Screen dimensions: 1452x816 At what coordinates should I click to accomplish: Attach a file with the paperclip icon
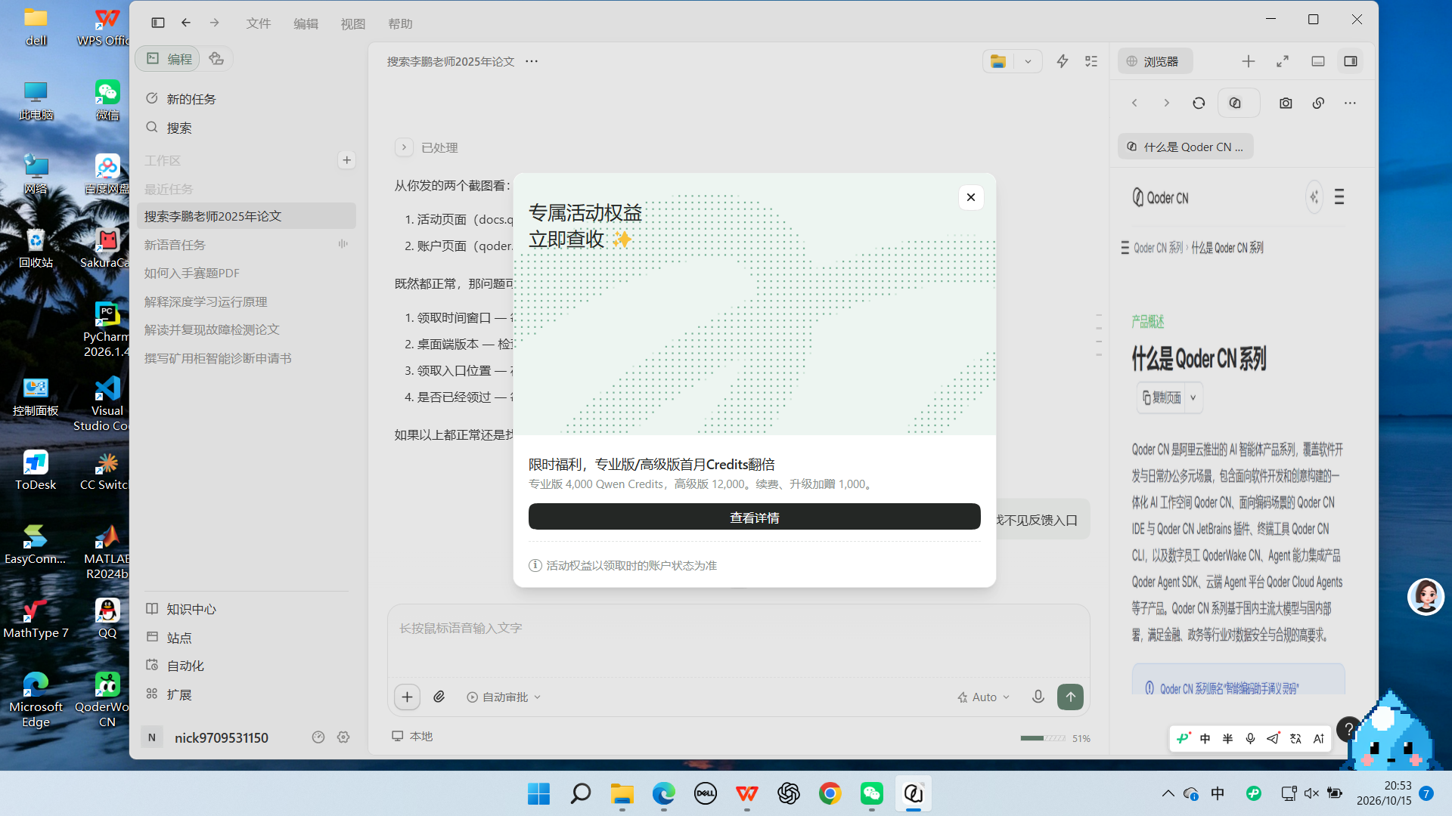pyautogui.click(x=439, y=697)
